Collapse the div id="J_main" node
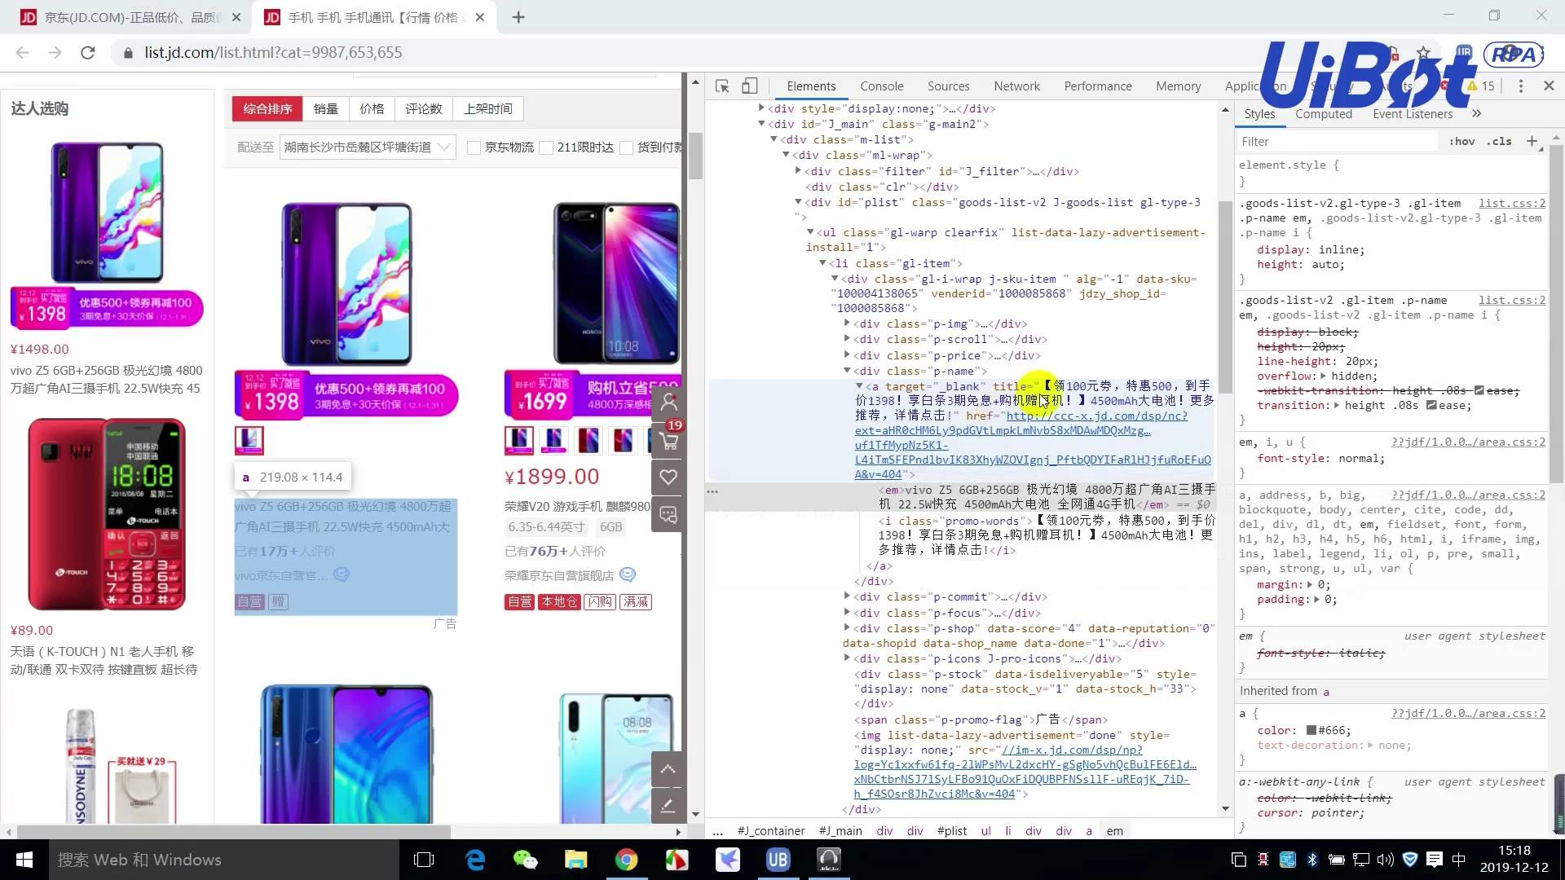The height and width of the screenshot is (880, 1565). point(761,124)
